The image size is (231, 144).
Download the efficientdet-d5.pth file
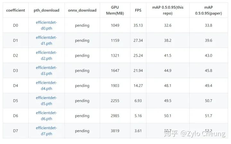pyautogui.click(x=46, y=101)
